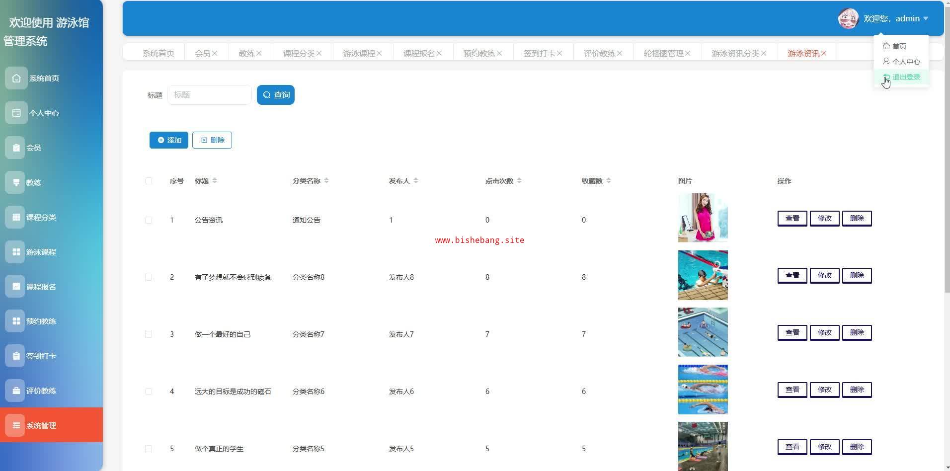Focus the 标题 search input field
This screenshot has height=471, width=950.
click(x=210, y=95)
